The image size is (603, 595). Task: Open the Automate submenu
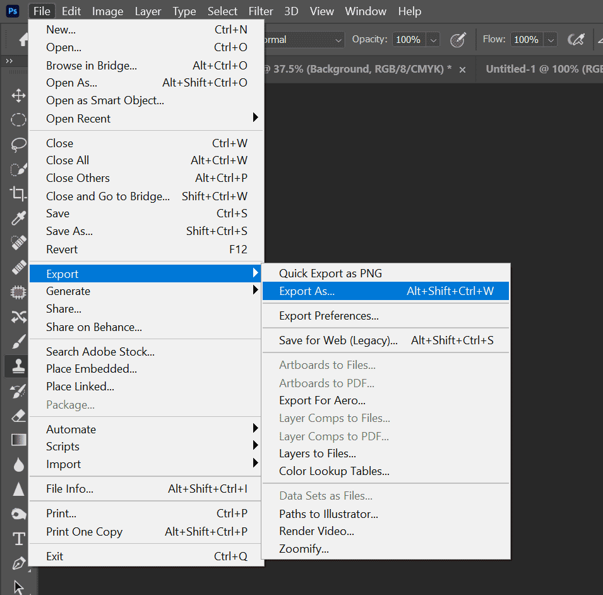71,429
